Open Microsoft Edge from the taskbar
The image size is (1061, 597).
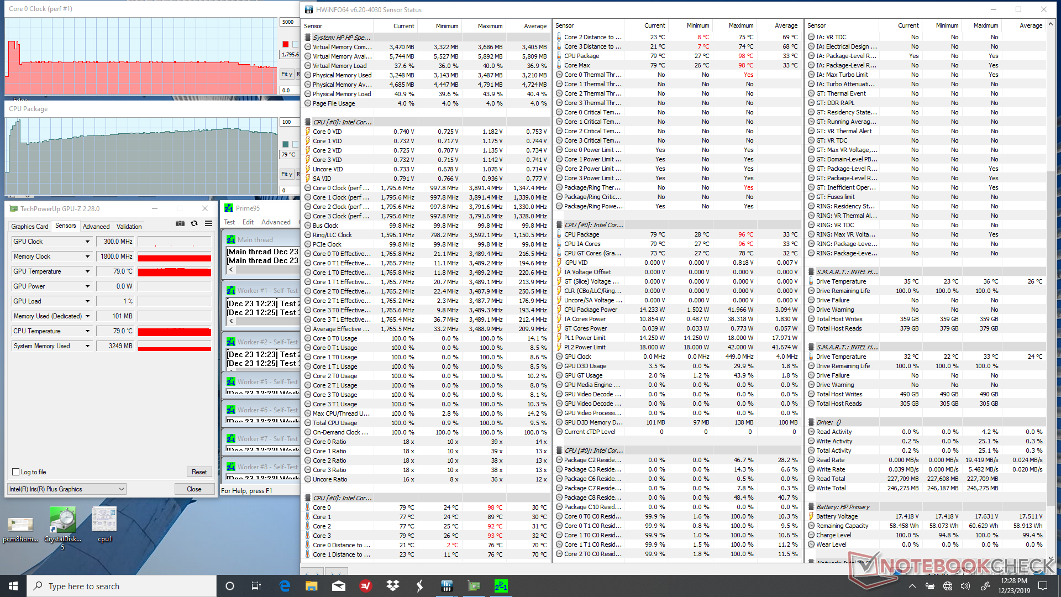[x=285, y=586]
